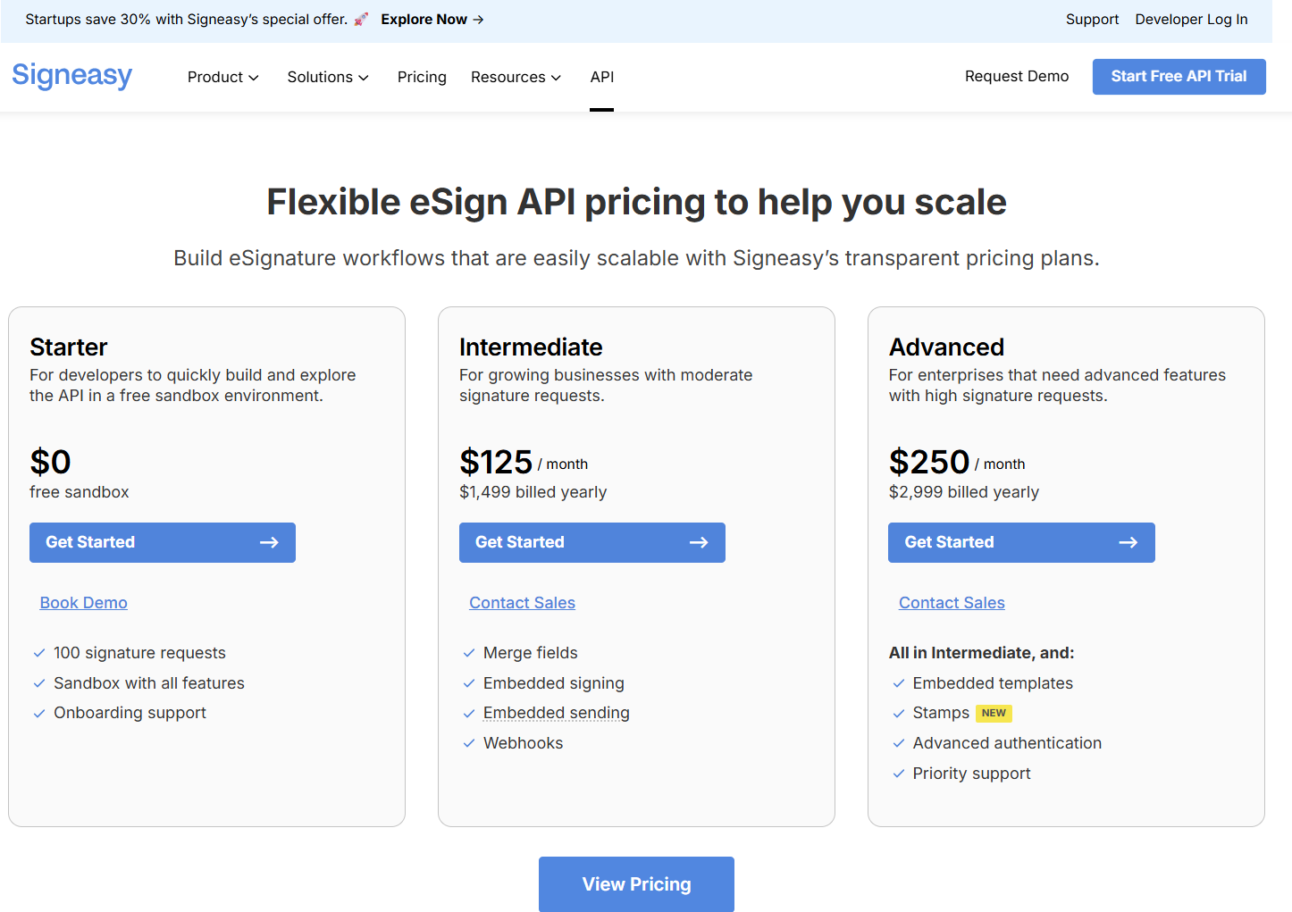Viewport: 1292px width, 912px height.
Task: Select the API nav item
Action: pos(602,77)
